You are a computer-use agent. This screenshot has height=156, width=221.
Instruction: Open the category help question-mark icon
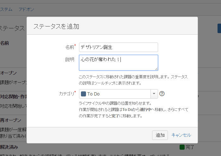162,94
